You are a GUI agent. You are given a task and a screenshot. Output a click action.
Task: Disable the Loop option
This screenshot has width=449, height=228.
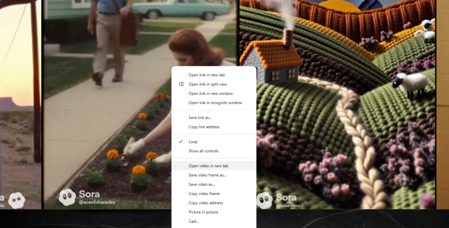193,142
